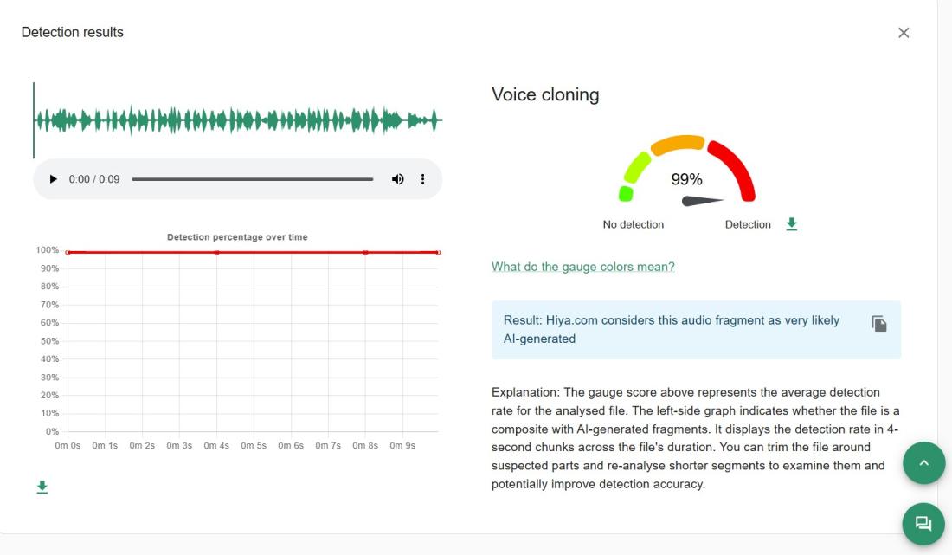Click the orange segment of the gauge
This screenshot has width=952, height=555.
(678, 144)
